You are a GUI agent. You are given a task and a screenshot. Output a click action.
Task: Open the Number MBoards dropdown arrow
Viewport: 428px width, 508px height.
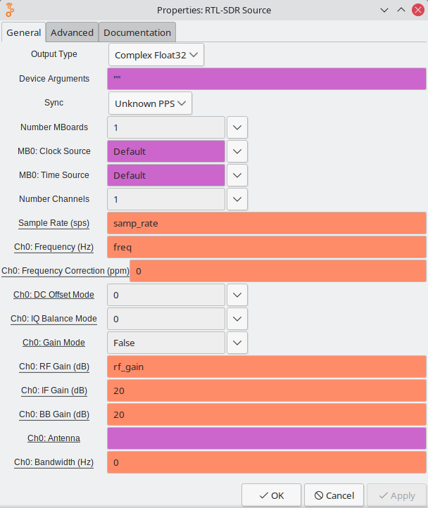click(238, 127)
